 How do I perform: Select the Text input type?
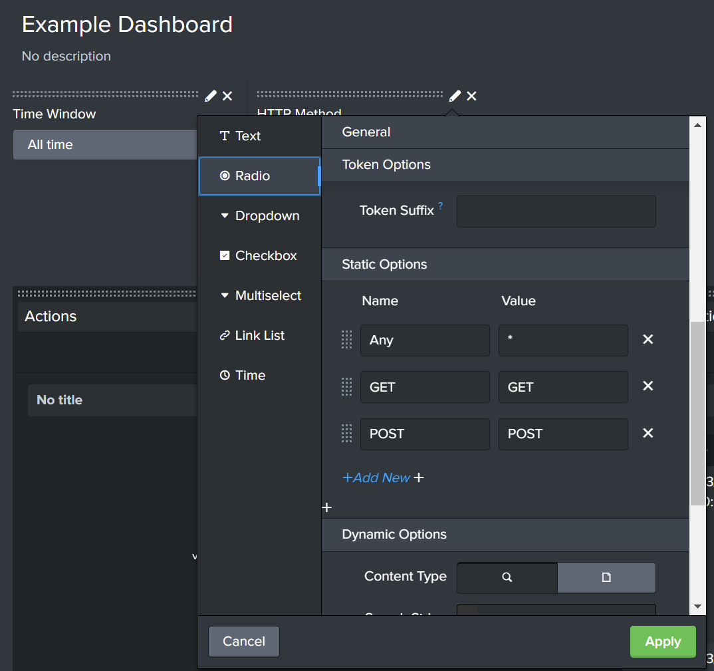(x=247, y=136)
